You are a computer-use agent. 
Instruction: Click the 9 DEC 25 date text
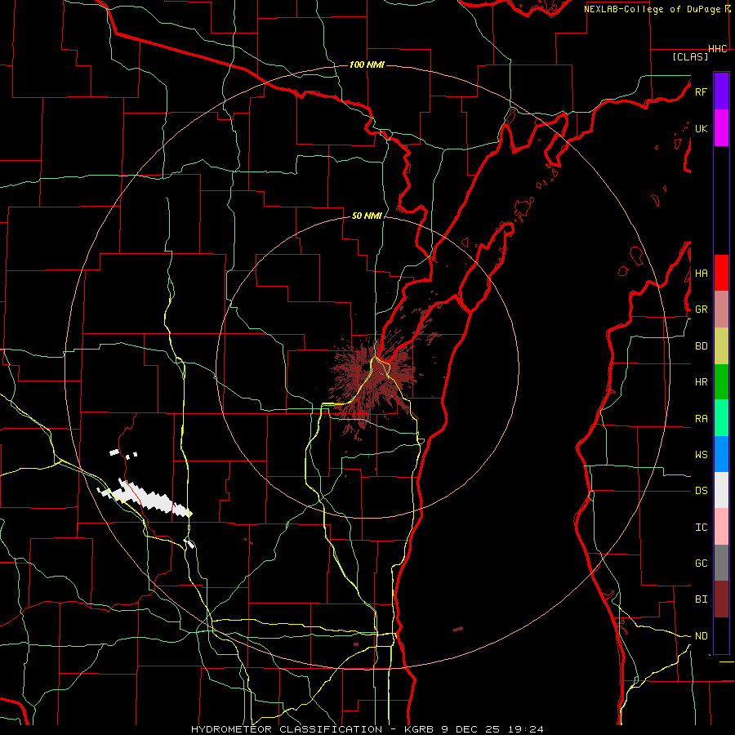click(471, 729)
